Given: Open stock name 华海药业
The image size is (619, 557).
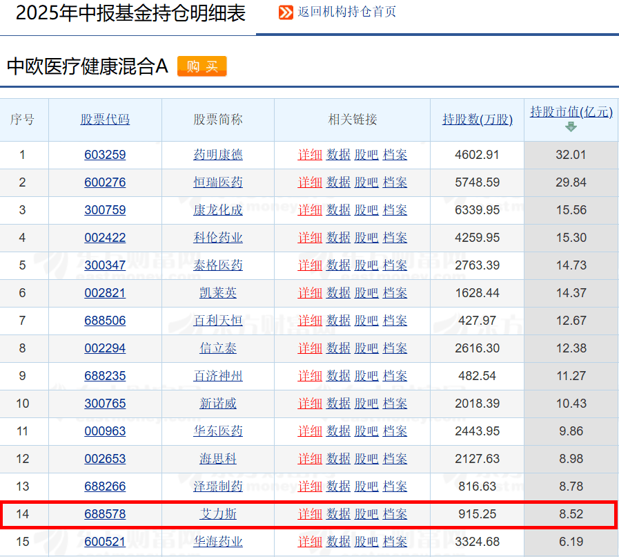Looking at the screenshot, I should point(218,542).
